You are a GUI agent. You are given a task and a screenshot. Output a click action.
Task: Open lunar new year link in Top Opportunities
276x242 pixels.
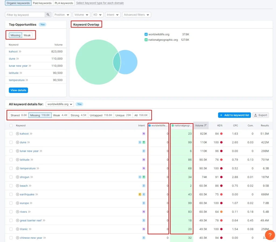click(x=18, y=66)
